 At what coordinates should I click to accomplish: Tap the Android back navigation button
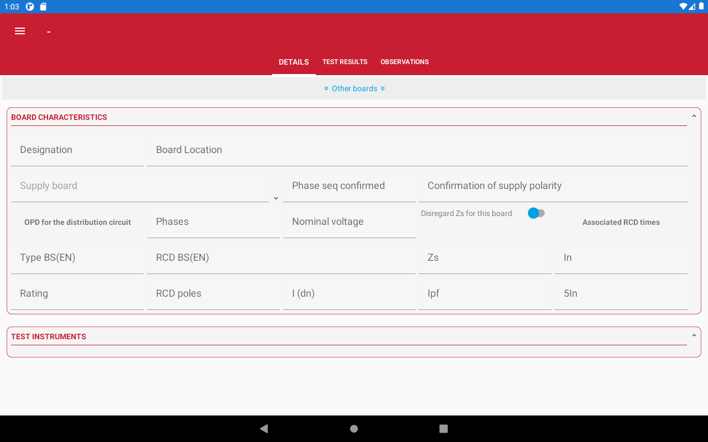pyautogui.click(x=264, y=429)
